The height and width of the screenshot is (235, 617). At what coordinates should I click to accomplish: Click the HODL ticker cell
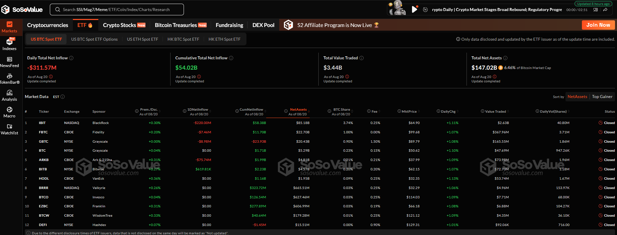tap(44, 179)
